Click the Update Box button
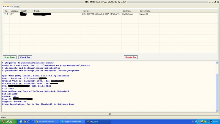220x124 pixels. point(131,57)
